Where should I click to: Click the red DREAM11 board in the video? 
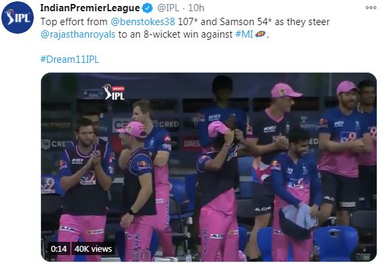click(x=192, y=144)
